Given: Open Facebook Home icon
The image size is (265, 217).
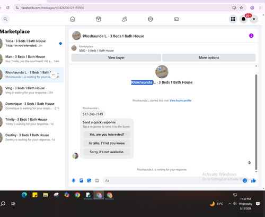Looking at the screenshot, I should tap(73, 19).
